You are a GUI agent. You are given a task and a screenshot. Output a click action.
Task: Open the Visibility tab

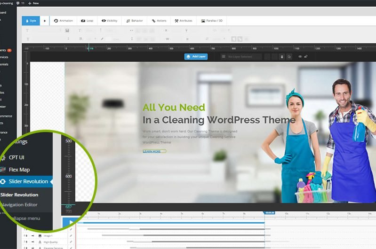click(109, 21)
